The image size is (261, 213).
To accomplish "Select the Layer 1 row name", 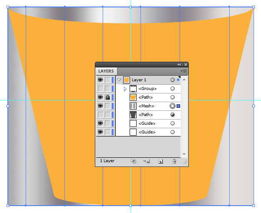I will [139, 80].
